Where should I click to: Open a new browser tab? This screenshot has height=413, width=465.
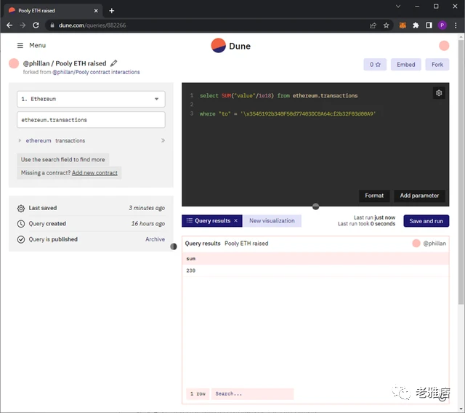coord(111,11)
